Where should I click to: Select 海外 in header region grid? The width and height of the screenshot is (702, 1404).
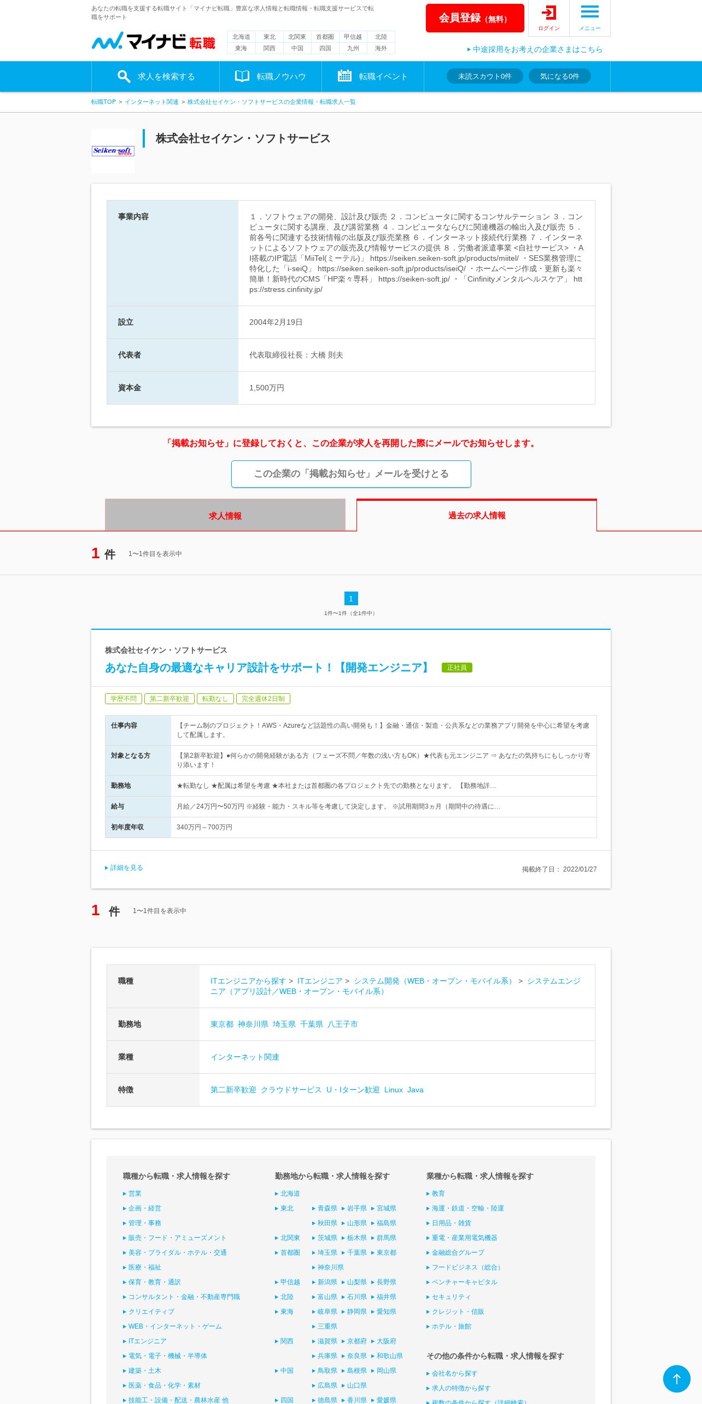tap(381, 48)
